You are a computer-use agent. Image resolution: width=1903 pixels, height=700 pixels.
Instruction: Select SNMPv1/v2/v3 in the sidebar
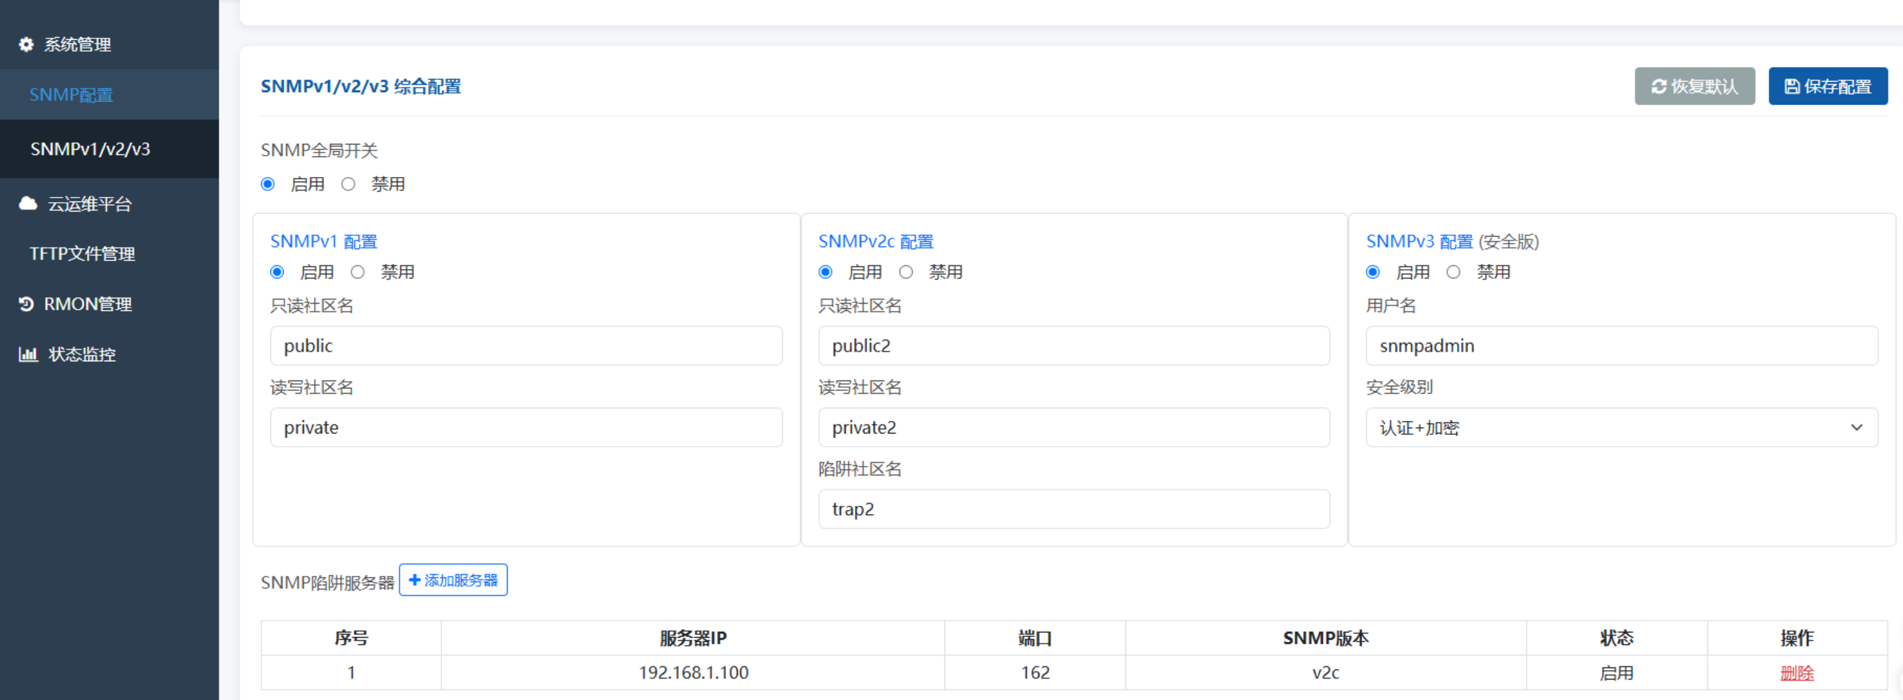pos(89,148)
